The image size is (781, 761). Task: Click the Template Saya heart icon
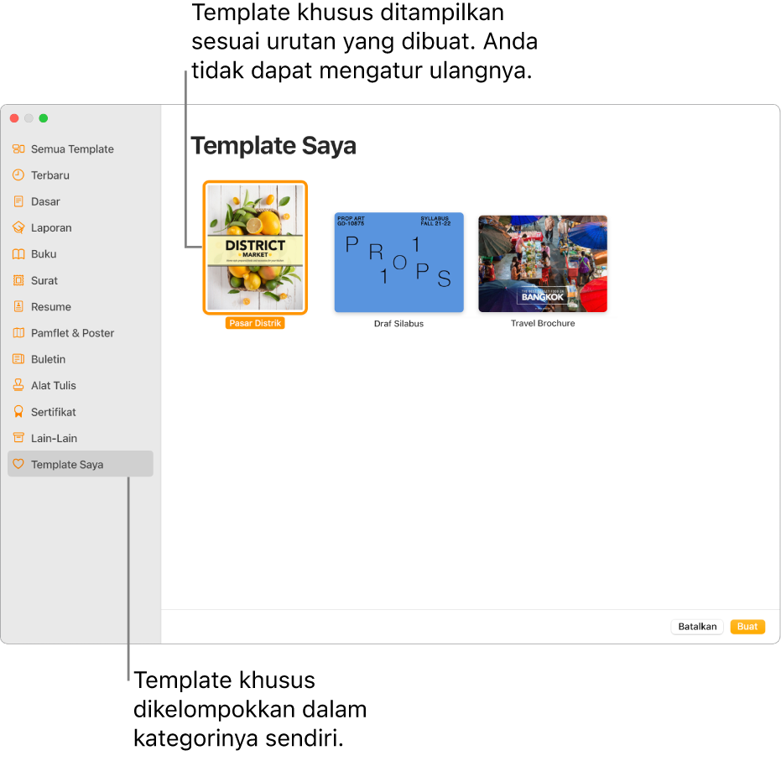point(18,464)
